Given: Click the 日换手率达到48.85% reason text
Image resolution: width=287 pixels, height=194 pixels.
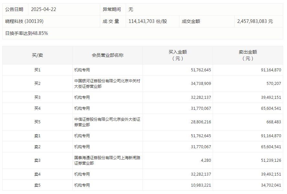Looking at the screenshot, I should [x=27, y=33].
